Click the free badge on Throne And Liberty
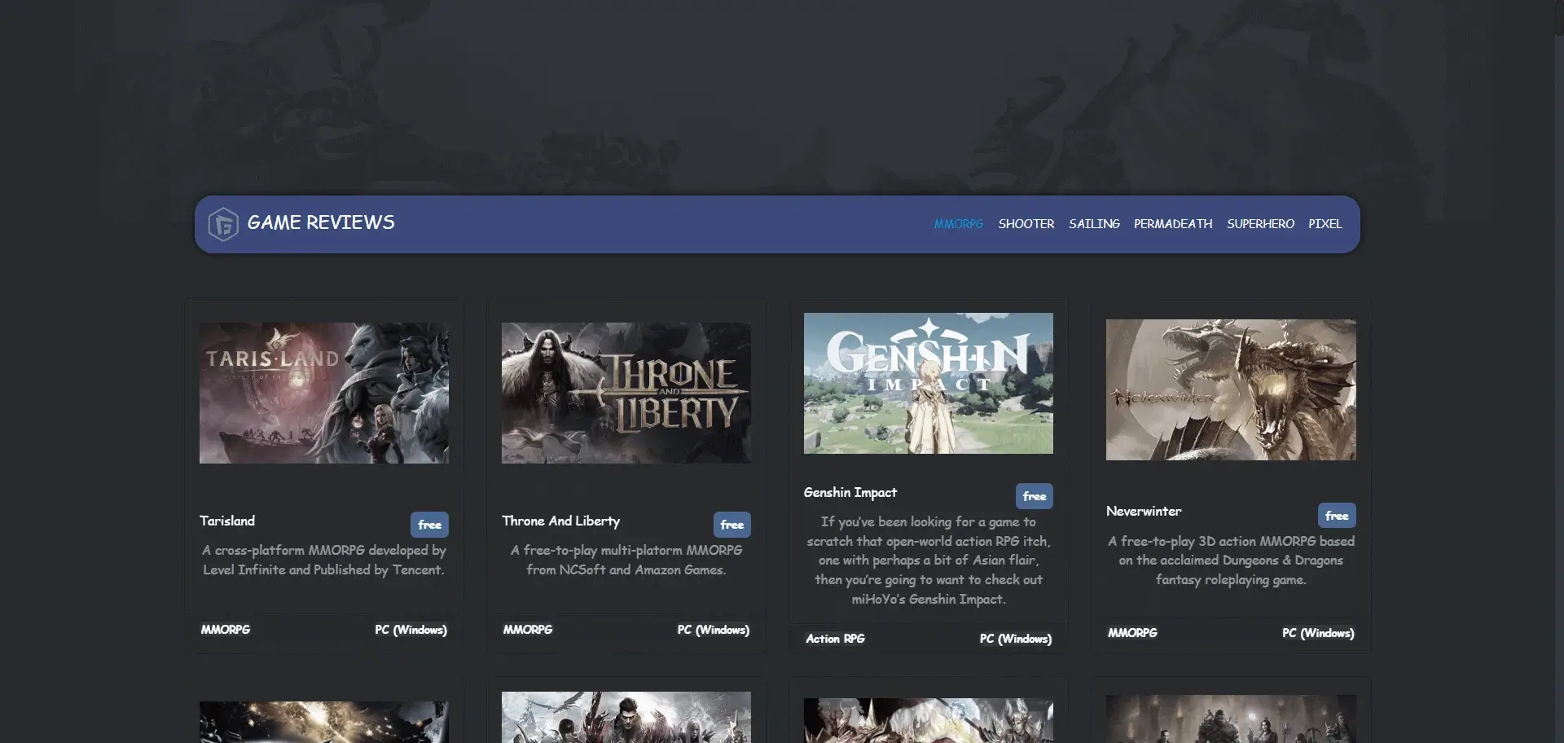Viewport: 1564px width, 743px height. click(x=731, y=525)
